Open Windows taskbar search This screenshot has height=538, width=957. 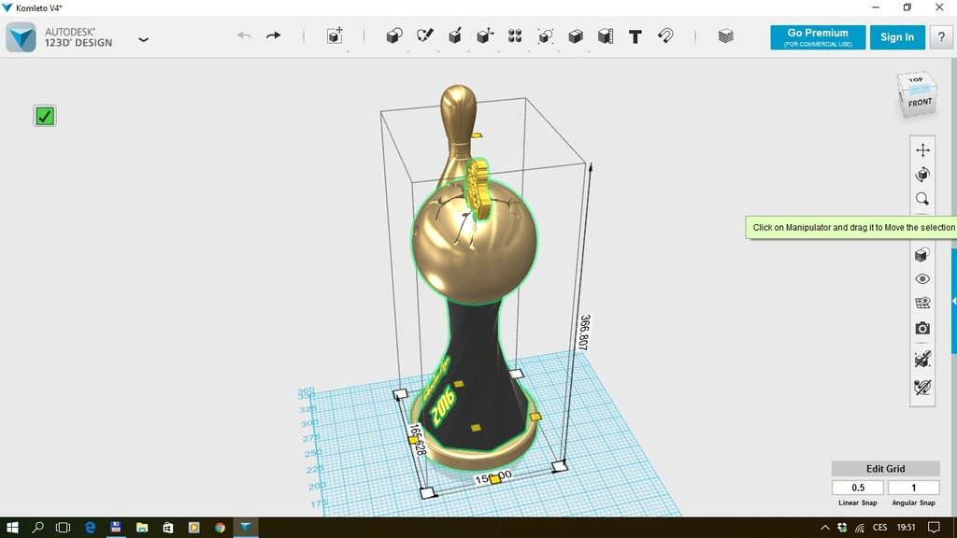click(37, 527)
